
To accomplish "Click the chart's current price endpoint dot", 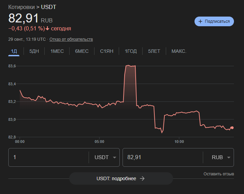I will pyautogui.click(x=232, y=128).
